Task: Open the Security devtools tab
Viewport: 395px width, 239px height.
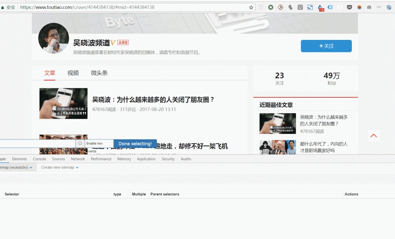Action: pyautogui.click(x=168, y=159)
